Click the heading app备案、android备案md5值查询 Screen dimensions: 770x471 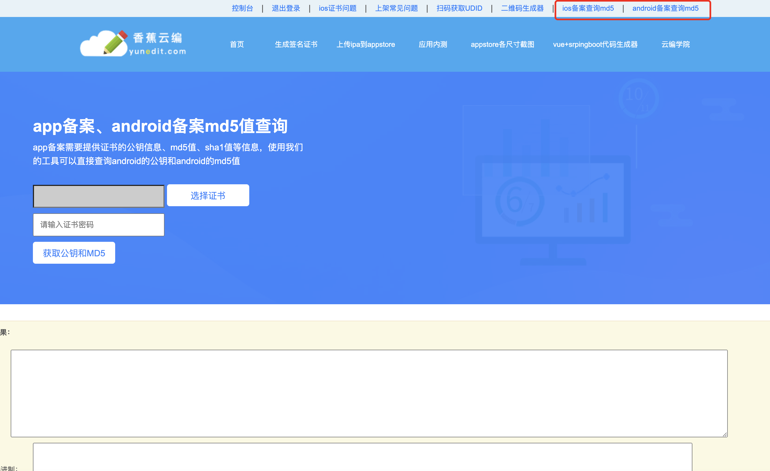(160, 126)
